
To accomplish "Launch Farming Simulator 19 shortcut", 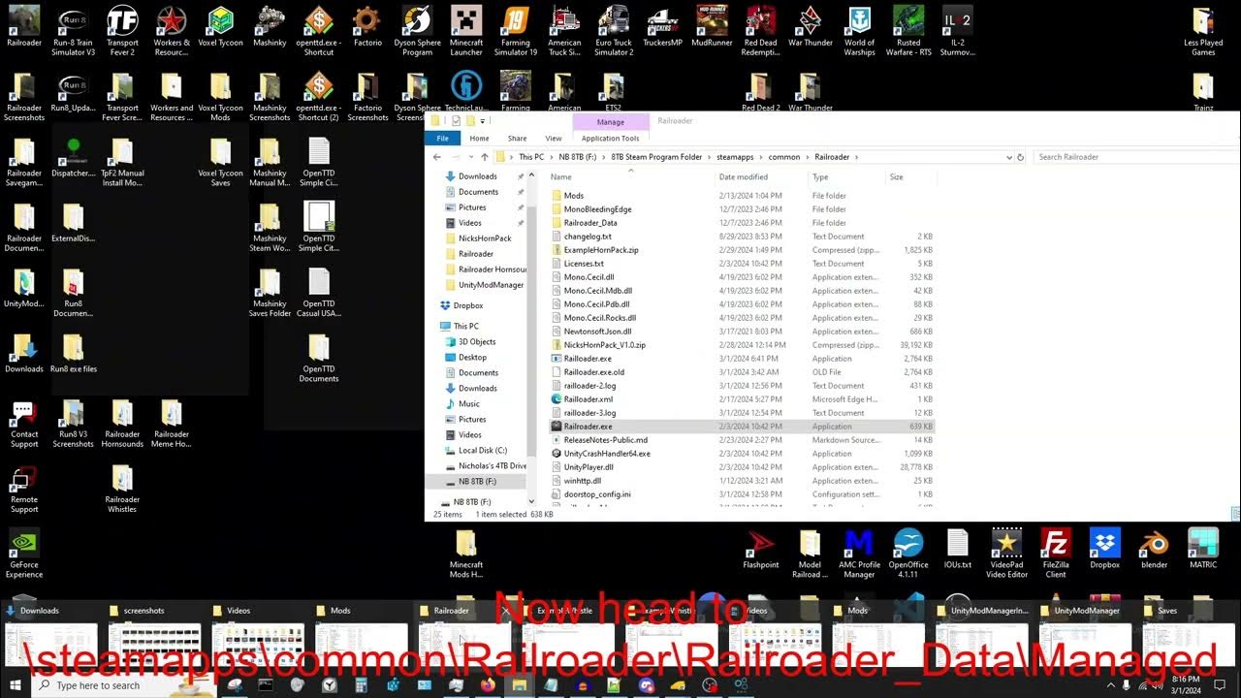I will tap(516, 30).
